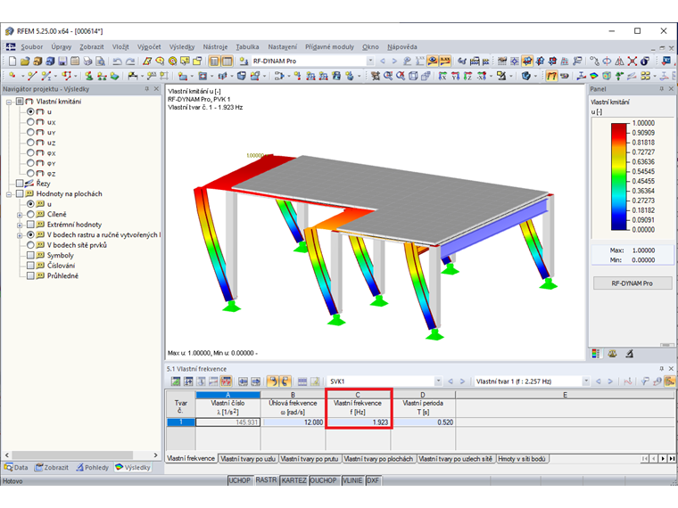Open the Přídavné moduly menu
This screenshot has width=678, height=508.
coord(329,46)
